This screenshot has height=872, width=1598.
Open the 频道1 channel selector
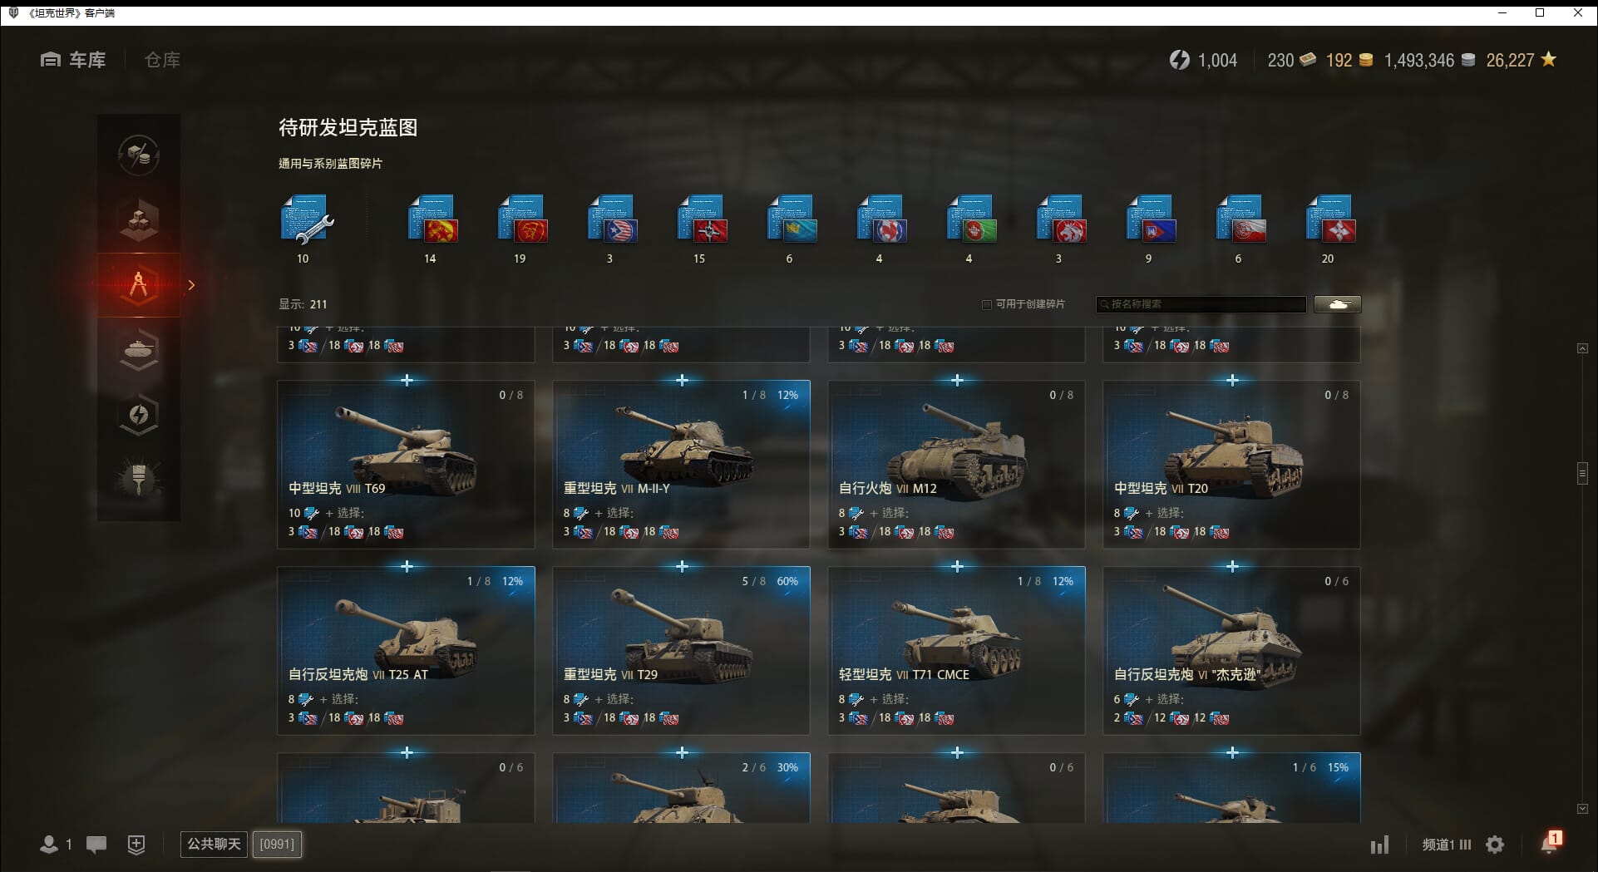pos(1446,845)
